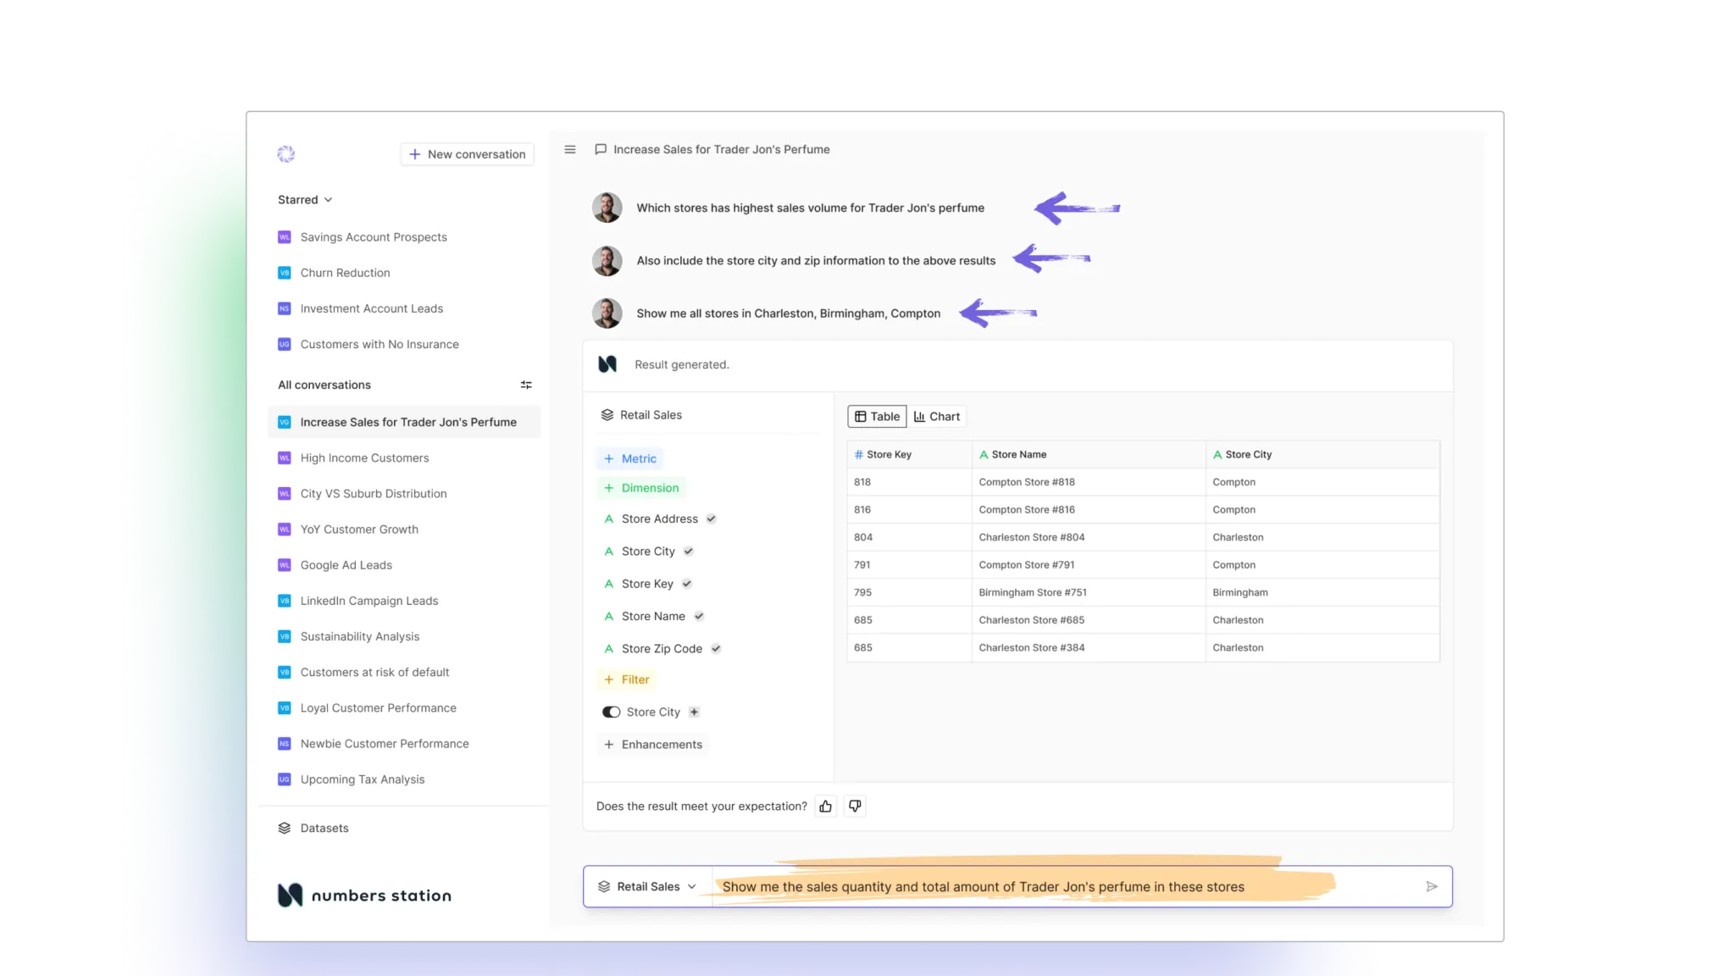Image resolution: width=1735 pixels, height=976 pixels.
Task: Click the Store Key value 816 cell
Action: click(910, 509)
